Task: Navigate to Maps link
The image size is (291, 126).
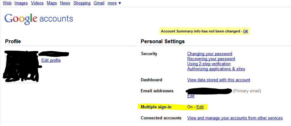Action: coord(52,3)
